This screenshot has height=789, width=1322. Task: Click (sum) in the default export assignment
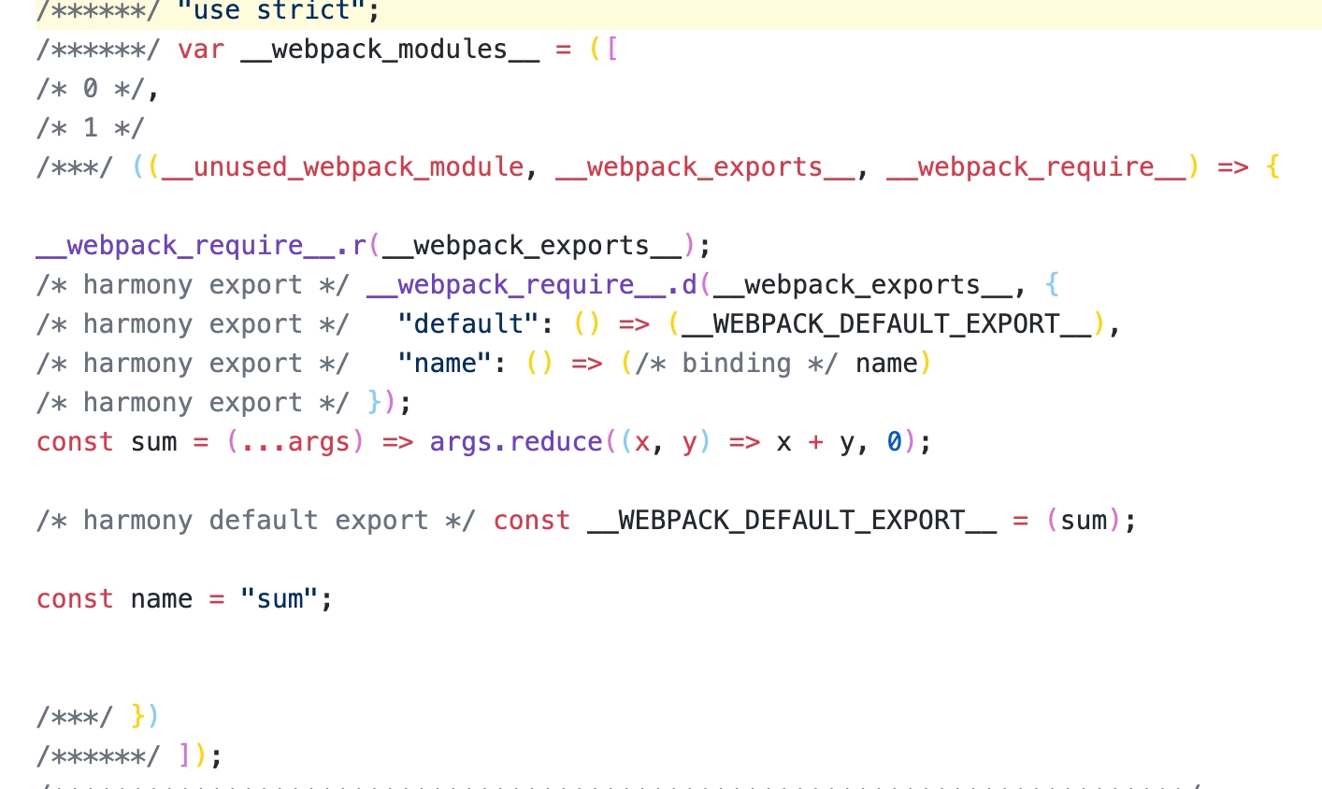tap(1084, 520)
